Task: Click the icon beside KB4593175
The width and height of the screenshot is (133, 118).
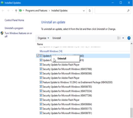Action: (41, 109)
